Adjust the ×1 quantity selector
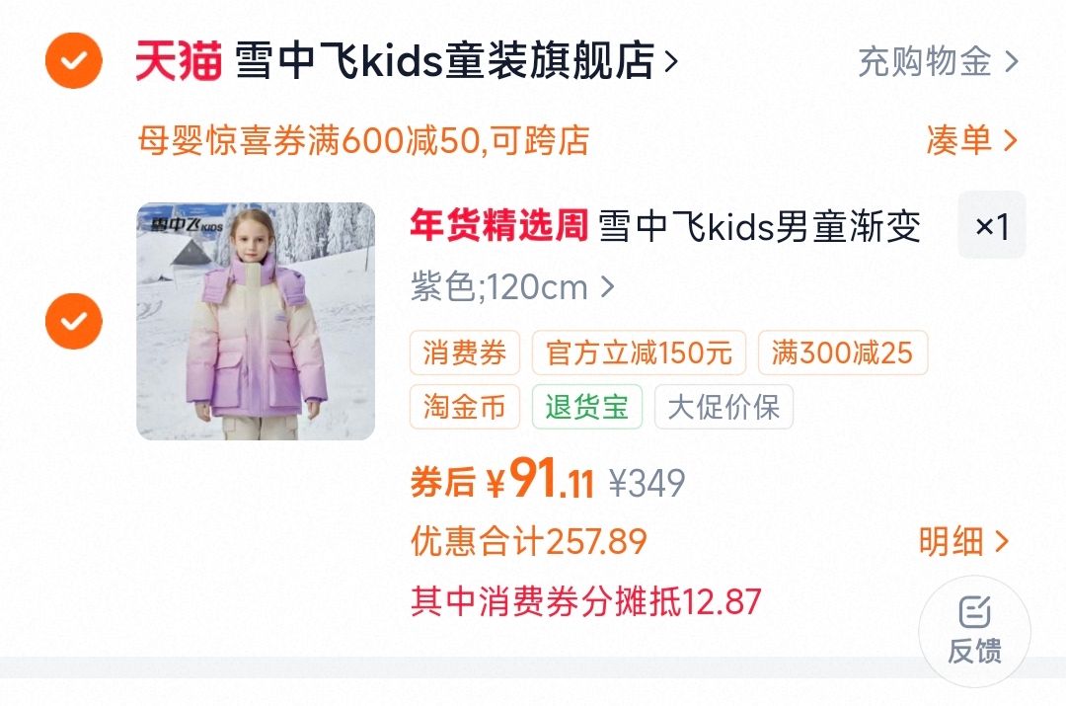1066x706 pixels. click(992, 225)
